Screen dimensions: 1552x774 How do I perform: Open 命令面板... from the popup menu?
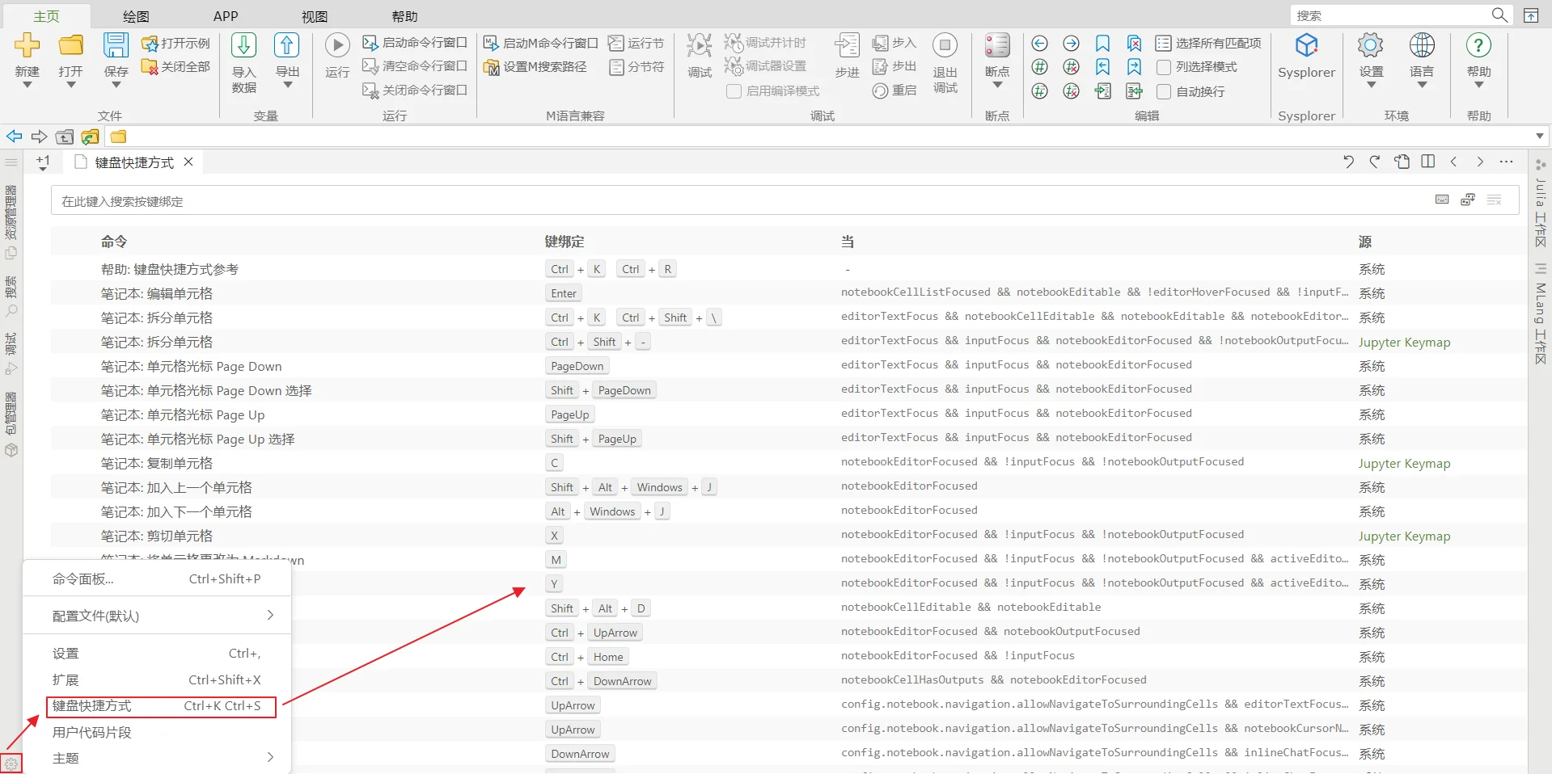click(157, 579)
